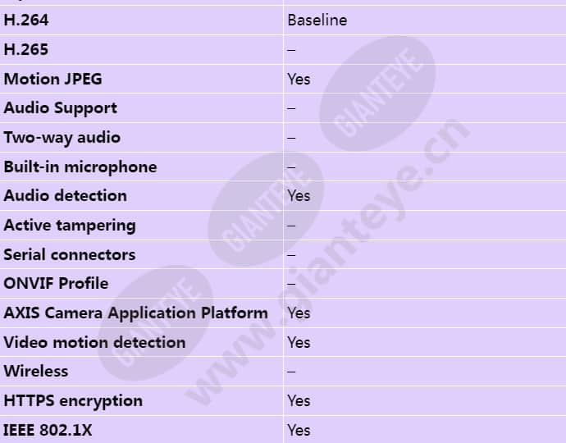The width and height of the screenshot is (566, 443).
Task: Select the Built-in microphone label
Action: tap(80, 167)
